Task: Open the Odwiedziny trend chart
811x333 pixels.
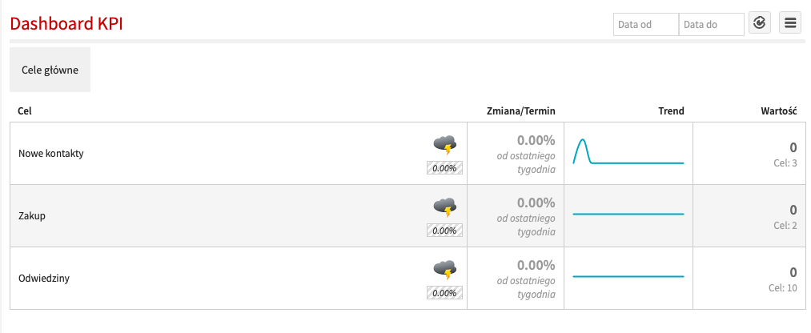Action: (628, 277)
